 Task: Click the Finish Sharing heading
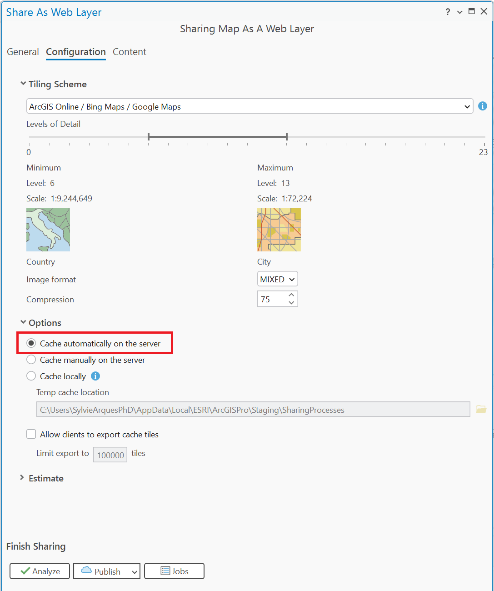click(x=36, y=546)
